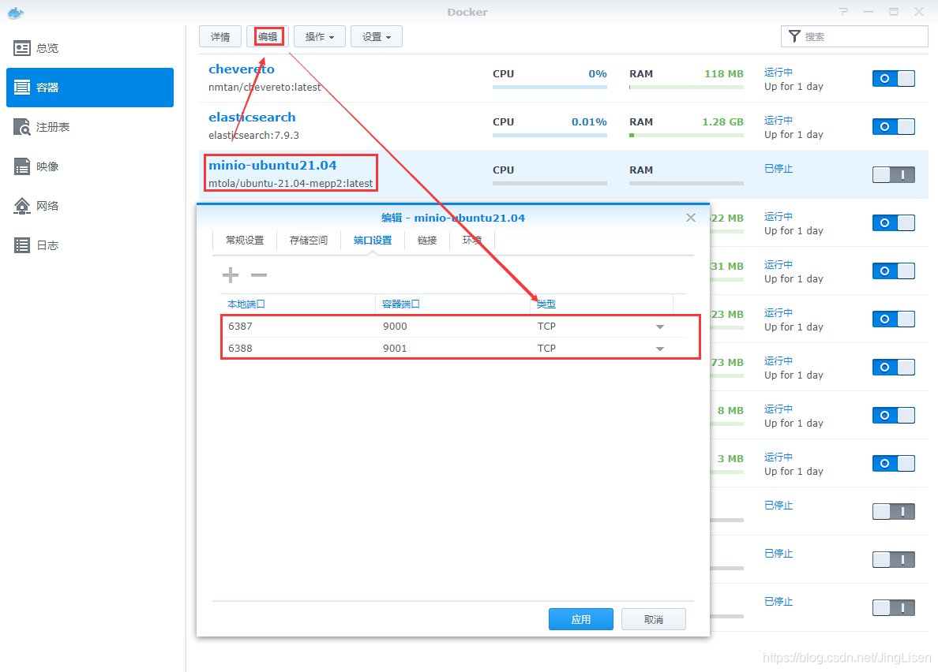938x672 pixels.
Task: Click the chevereto CPU usage bar
Action: pos(550,88)
